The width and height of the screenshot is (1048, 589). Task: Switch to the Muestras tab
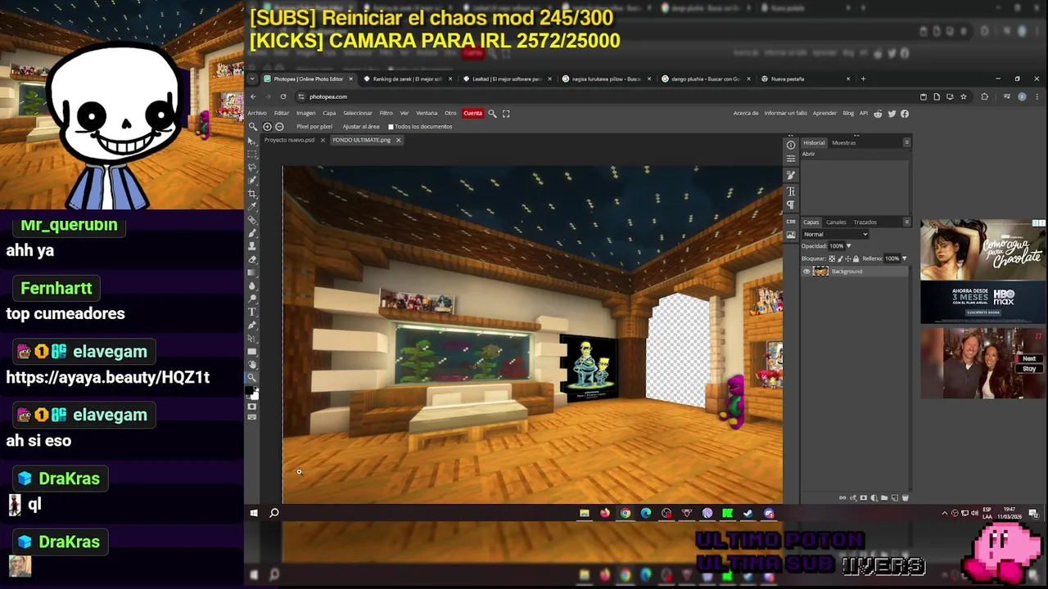pos(843,142)
